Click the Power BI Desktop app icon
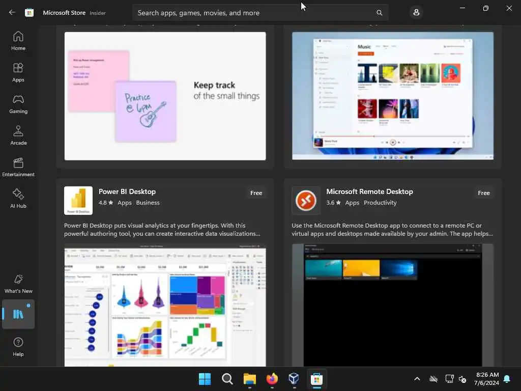 (x=78, y=201)
